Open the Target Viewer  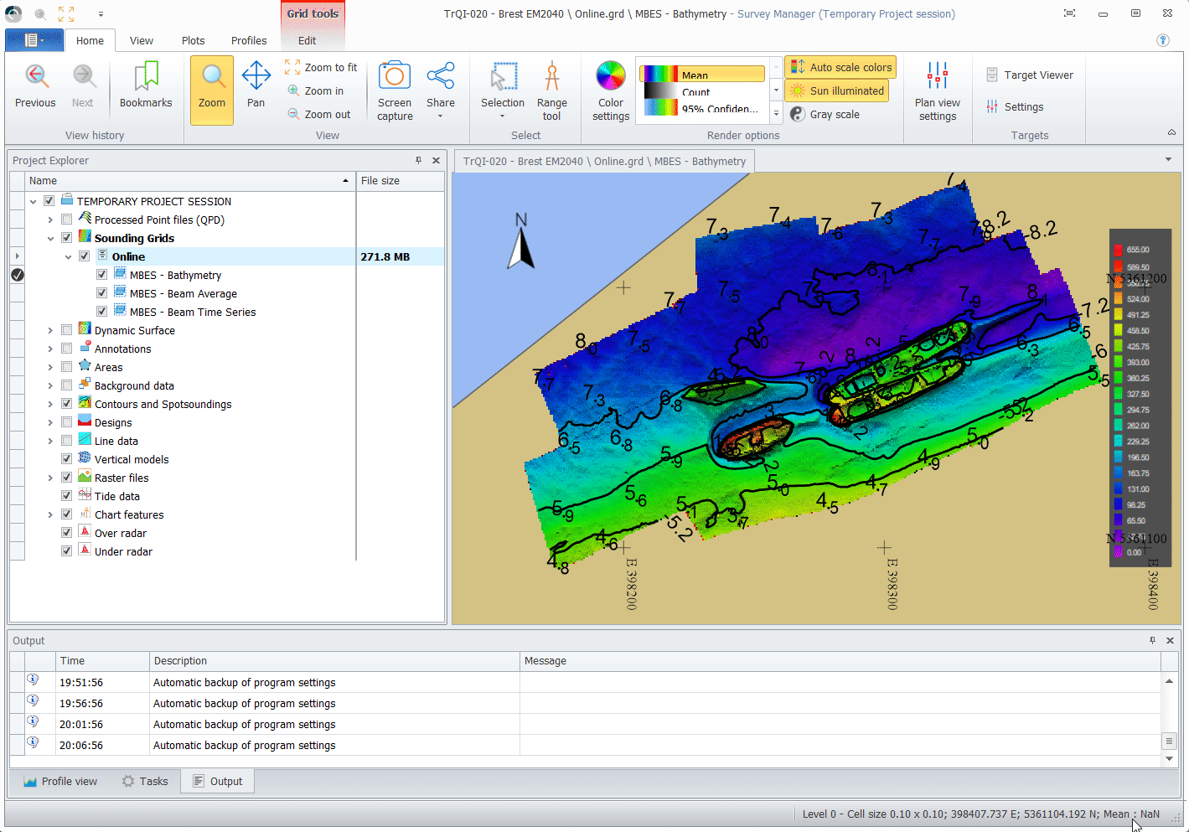click(x=1030, y=75)
